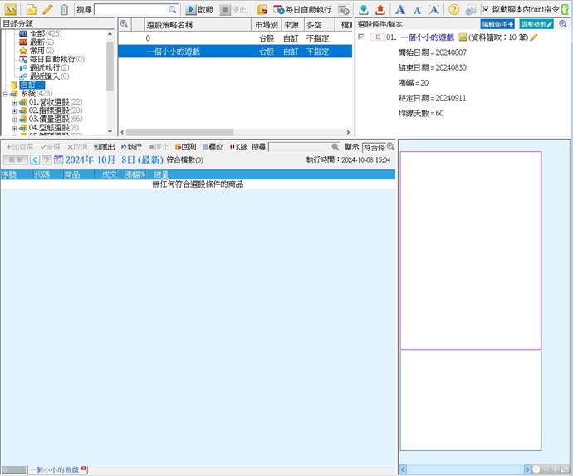Viewport: 573px width, 476px height.
Task: Expand the 01.營收選股 tree node
Action: 14,102
